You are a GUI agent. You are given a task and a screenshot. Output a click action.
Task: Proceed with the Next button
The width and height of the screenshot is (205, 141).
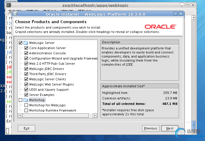click(170, 128)
